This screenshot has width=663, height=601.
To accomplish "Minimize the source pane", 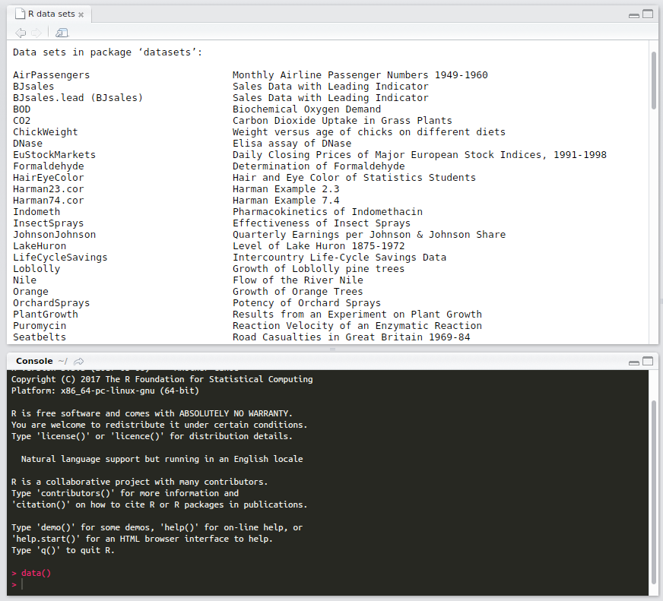I will coord(634,15).
